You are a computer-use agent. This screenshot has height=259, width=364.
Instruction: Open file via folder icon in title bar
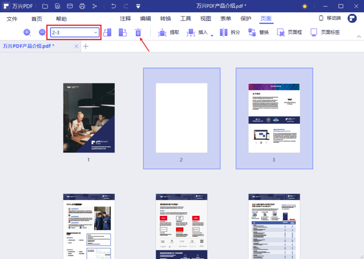(x=45, y=6)
